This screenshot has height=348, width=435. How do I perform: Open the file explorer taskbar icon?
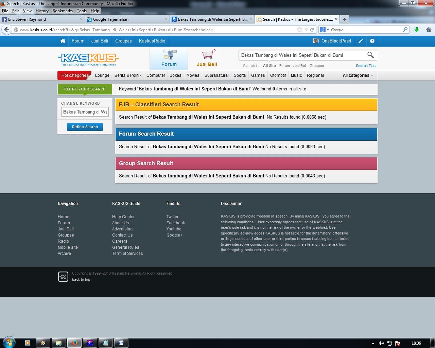[x=58, y=343]
